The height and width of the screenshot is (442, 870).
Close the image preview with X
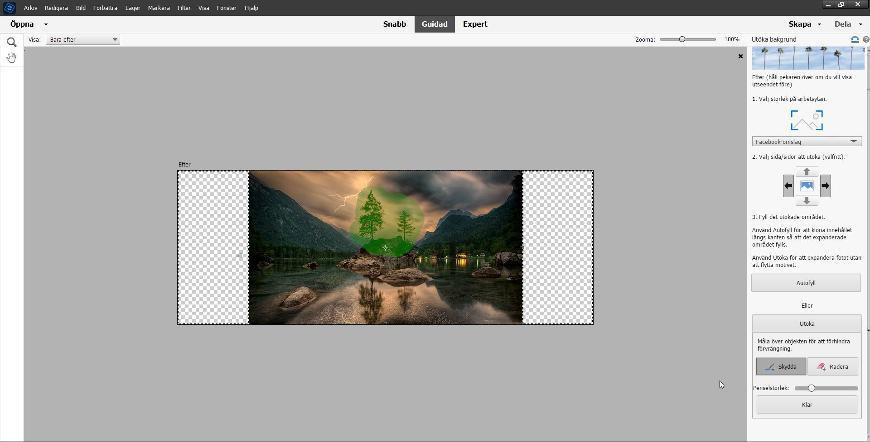[740, 57]
